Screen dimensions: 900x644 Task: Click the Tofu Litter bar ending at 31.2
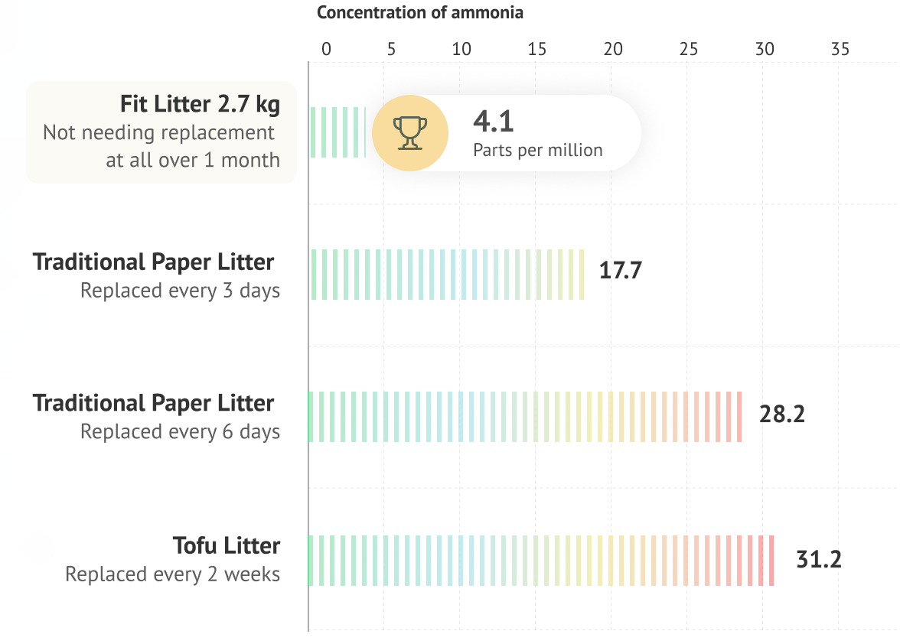(x=541, y=561)
